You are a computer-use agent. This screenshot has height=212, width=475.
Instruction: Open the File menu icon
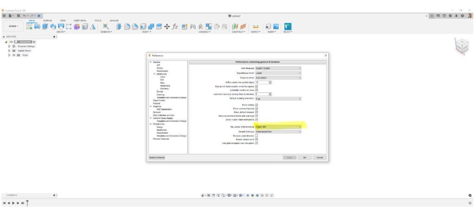pyautogui.click(x=11, y=16)
